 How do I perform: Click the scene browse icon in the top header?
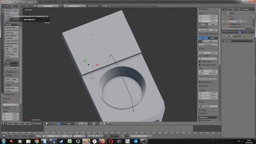(x=62, y=6)
